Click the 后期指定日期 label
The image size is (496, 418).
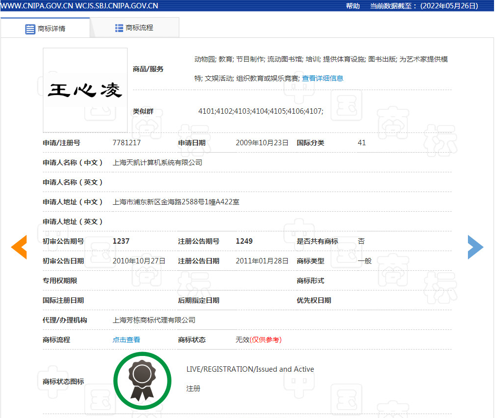pos(198,300)
